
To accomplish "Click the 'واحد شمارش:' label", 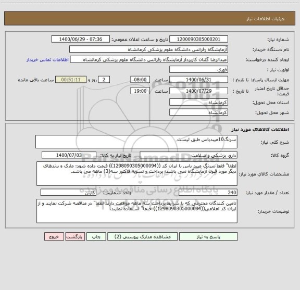I will click(x=117, y=193).
